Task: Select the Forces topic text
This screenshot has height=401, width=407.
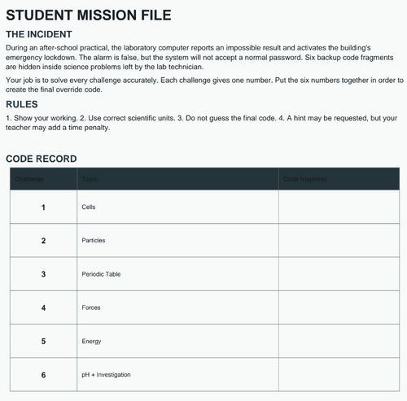Action: pyautogui.click(x=91, y=307)
